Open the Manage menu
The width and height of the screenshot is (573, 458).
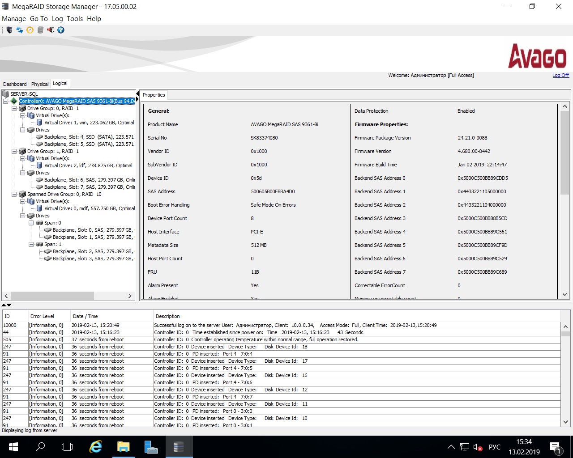[x=14, y=19]
